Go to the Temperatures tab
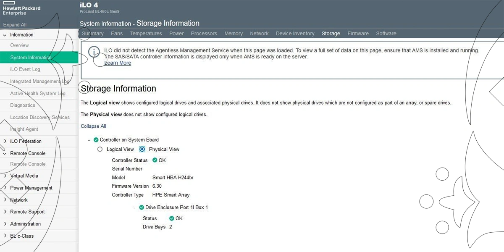The image size is (504, 252). point(146,34)
